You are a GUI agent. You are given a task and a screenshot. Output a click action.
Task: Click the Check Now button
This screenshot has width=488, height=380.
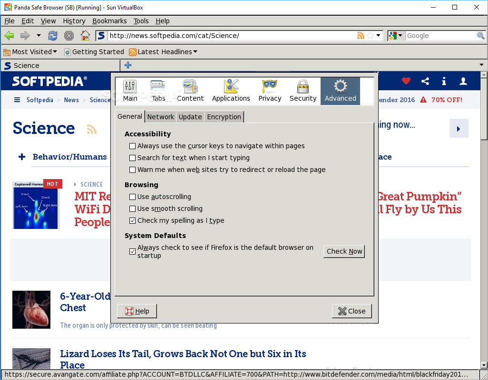tap(344, 251)
